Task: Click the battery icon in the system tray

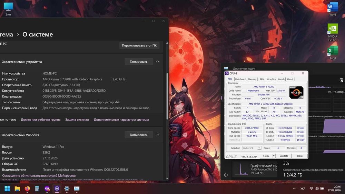Action: [x=322, y=188]
